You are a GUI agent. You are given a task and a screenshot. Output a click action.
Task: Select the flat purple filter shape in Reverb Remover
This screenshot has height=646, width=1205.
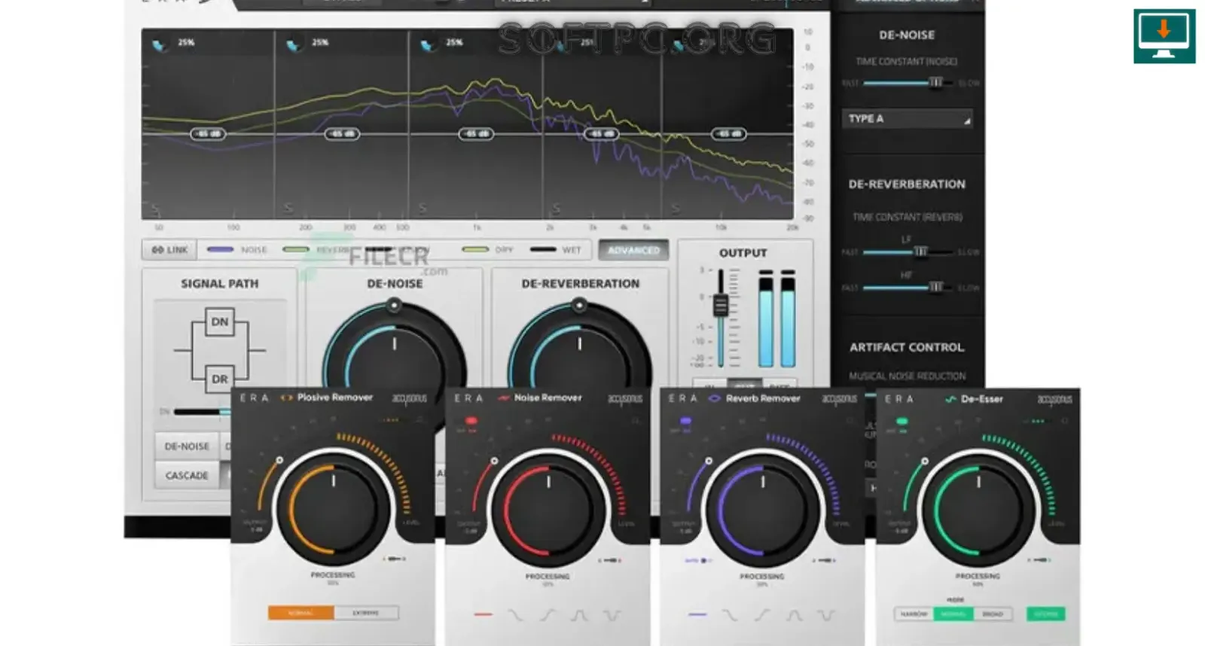[x=697, y=614]
